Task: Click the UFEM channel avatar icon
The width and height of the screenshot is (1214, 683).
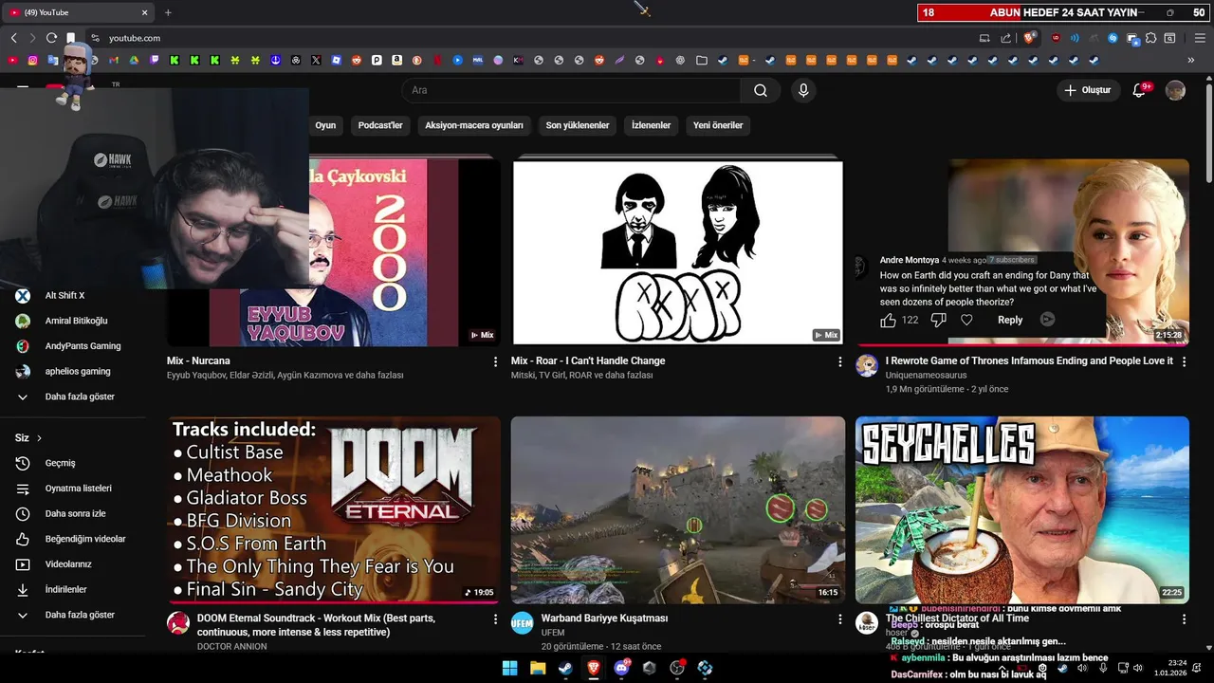Action: tap(523, 622)
